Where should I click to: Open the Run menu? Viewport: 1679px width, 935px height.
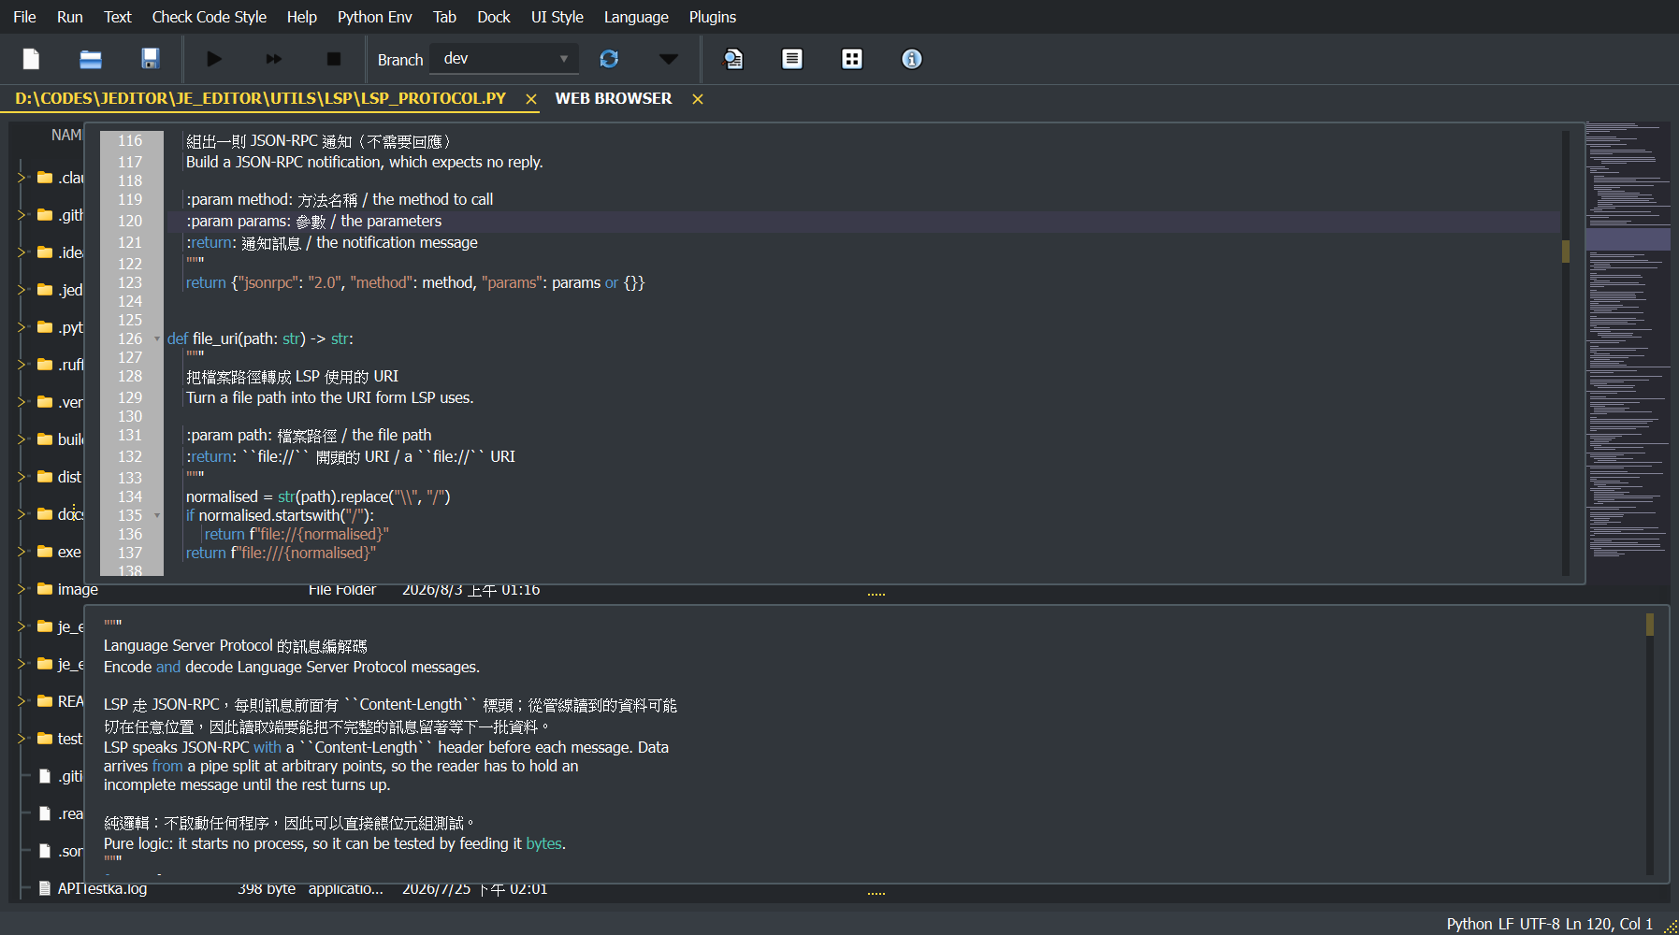point(70,17)
